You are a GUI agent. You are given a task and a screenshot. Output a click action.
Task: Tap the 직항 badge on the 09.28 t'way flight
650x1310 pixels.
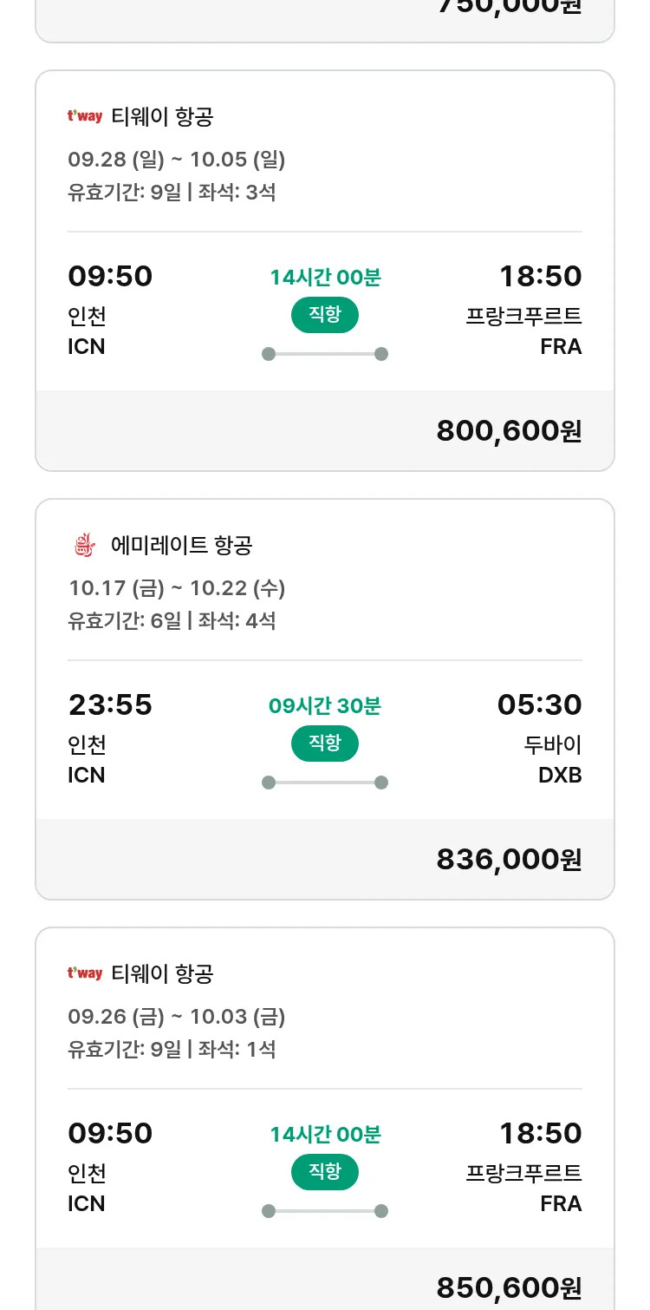(x=325, y=315)
